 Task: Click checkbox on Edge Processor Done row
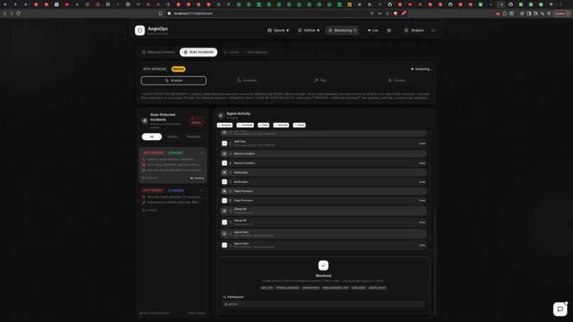pos(225,200)
